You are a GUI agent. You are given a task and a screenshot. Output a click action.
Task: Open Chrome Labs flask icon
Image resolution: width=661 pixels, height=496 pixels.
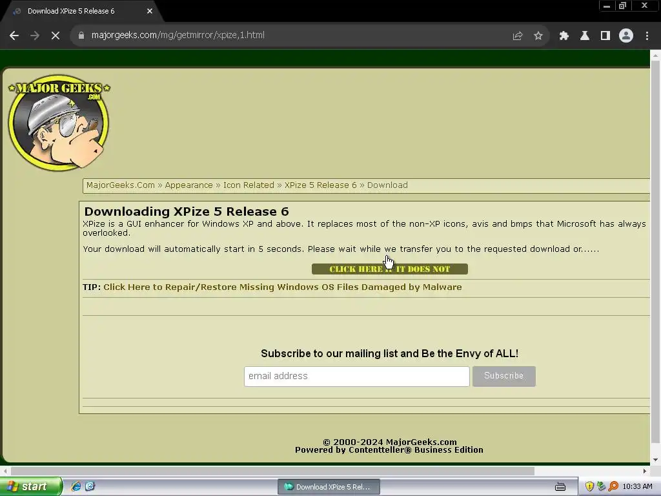pyautogui.click(x=584, y=36)
